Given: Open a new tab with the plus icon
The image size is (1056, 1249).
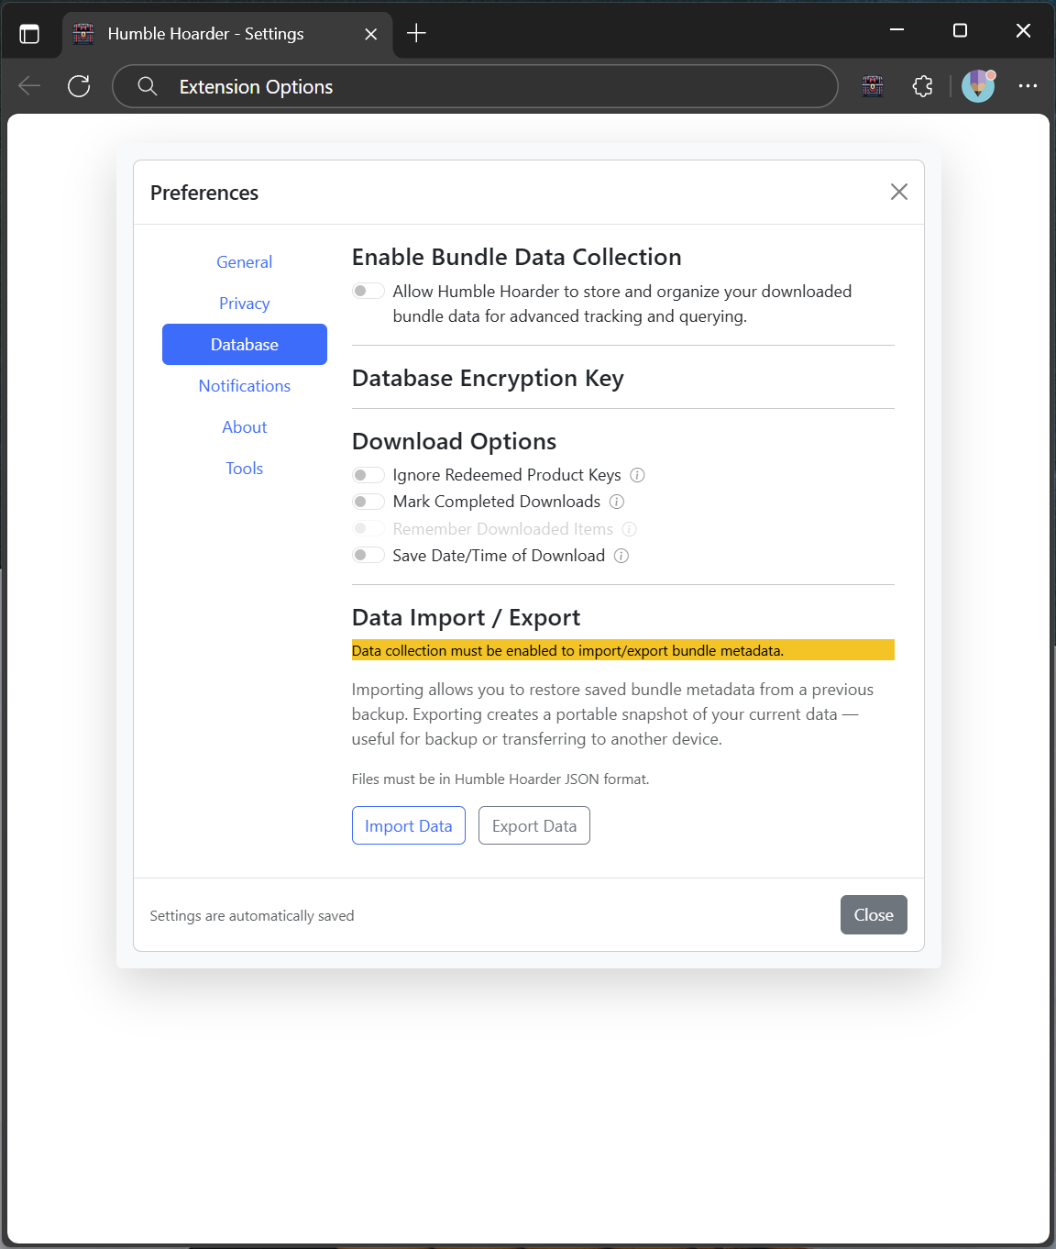Looking at the screenshot, I should [x=416, y=33].
